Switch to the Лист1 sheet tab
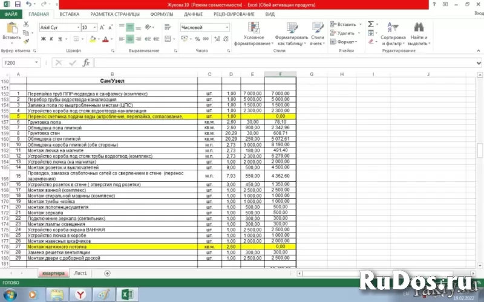Viewport: 484px width, 302px height. [x=80, y=273]
